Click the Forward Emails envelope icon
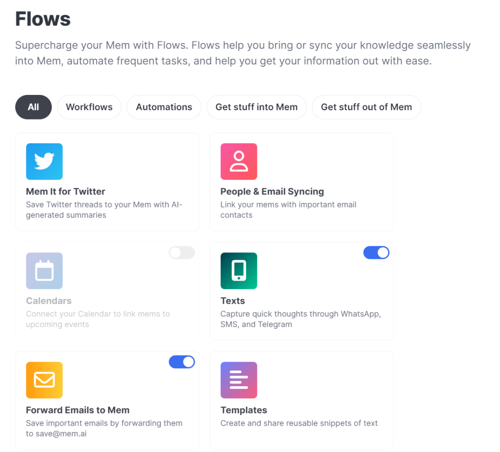Viewport: 500px width, 452px height. coord(44,380)
